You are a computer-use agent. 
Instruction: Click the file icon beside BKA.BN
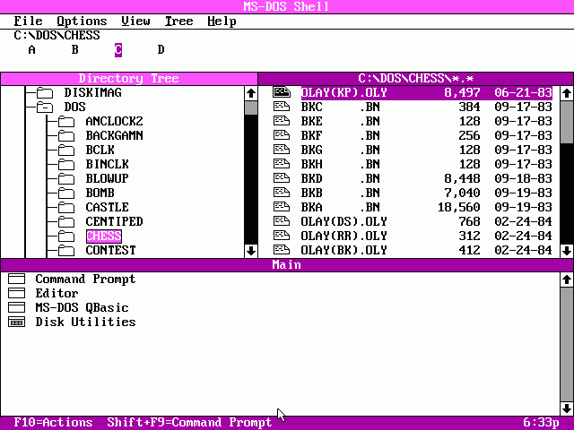click(281, 208)
